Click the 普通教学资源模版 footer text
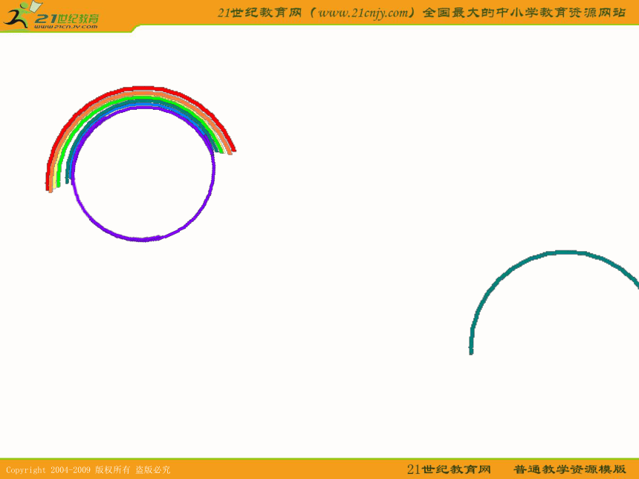The image size is (639, 479). click(569, 469)
